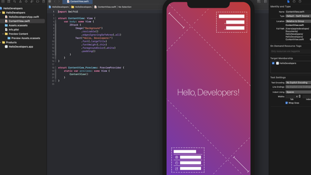Viewport: 311px width, 175px height.
Task: Select HelloDevelopersApp.swift in the navigator
Action: coord(24,17)
